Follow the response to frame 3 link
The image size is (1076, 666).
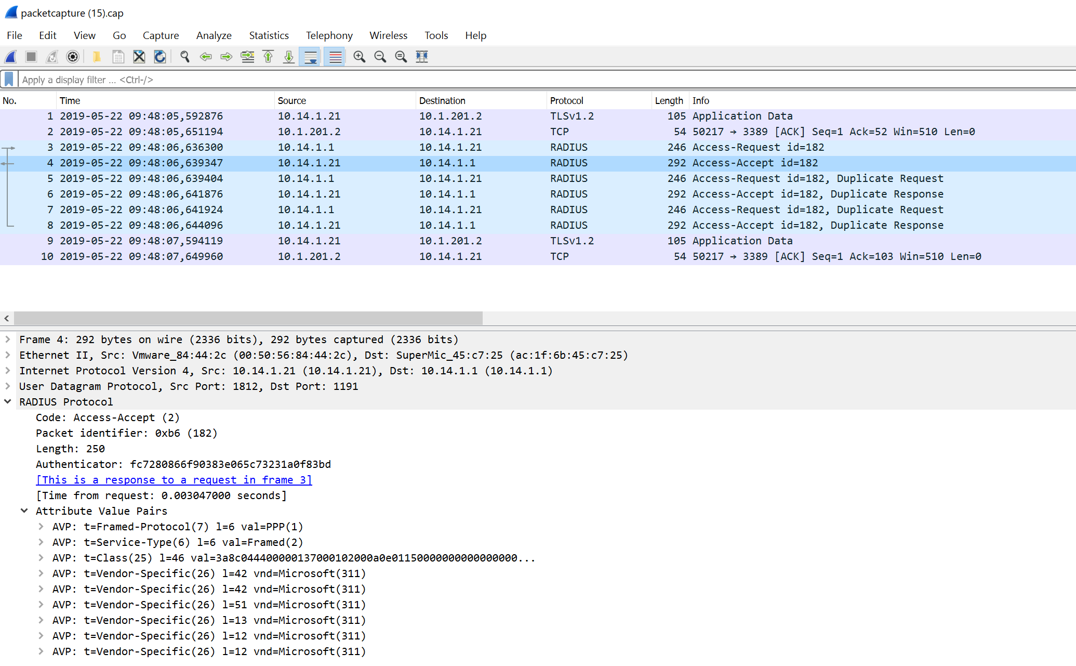click(174, 480)
